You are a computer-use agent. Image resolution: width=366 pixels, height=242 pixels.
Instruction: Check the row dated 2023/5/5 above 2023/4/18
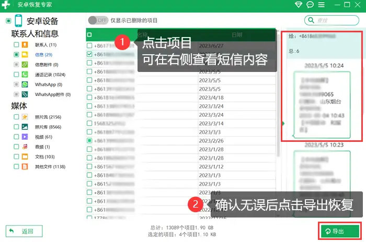(89, 89)
